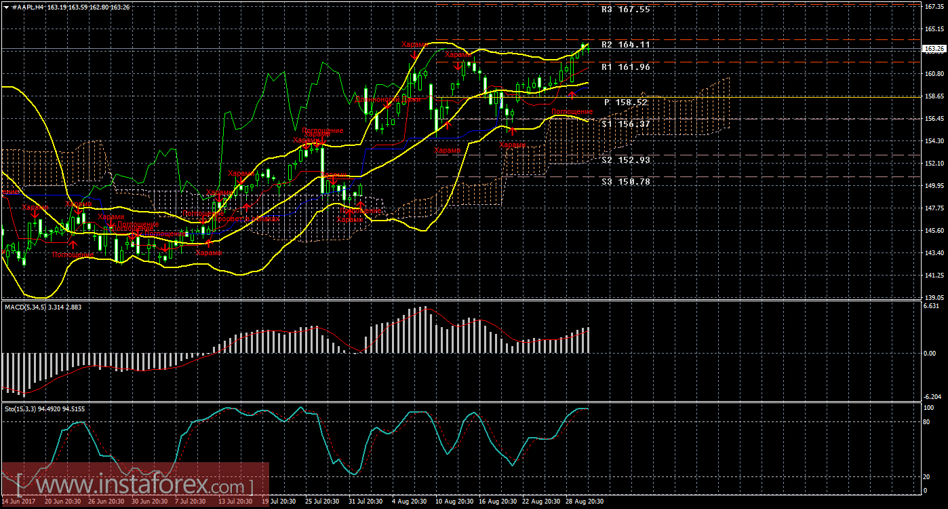This screenshot has width=948, height=509.
Task: Open the www.instaforex.com watermark link
Action: coord(134,487)
